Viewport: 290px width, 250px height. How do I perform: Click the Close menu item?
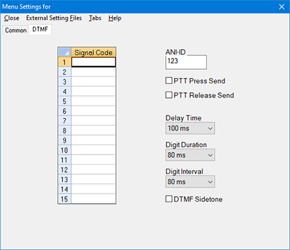11,18
